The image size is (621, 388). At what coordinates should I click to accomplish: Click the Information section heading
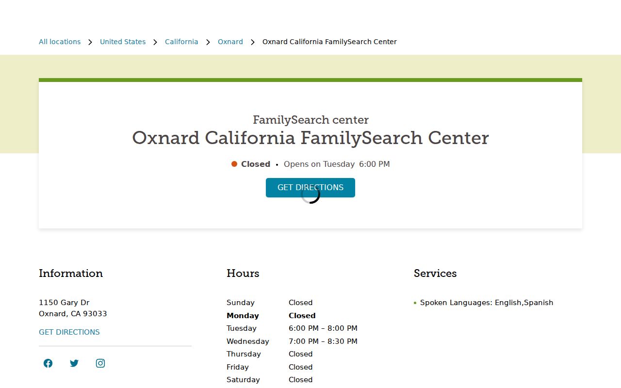pos(71,274)
